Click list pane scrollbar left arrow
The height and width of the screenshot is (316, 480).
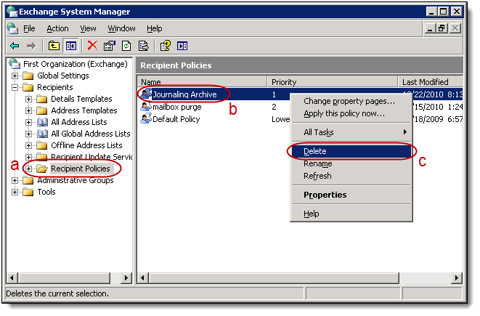[142, 278]
